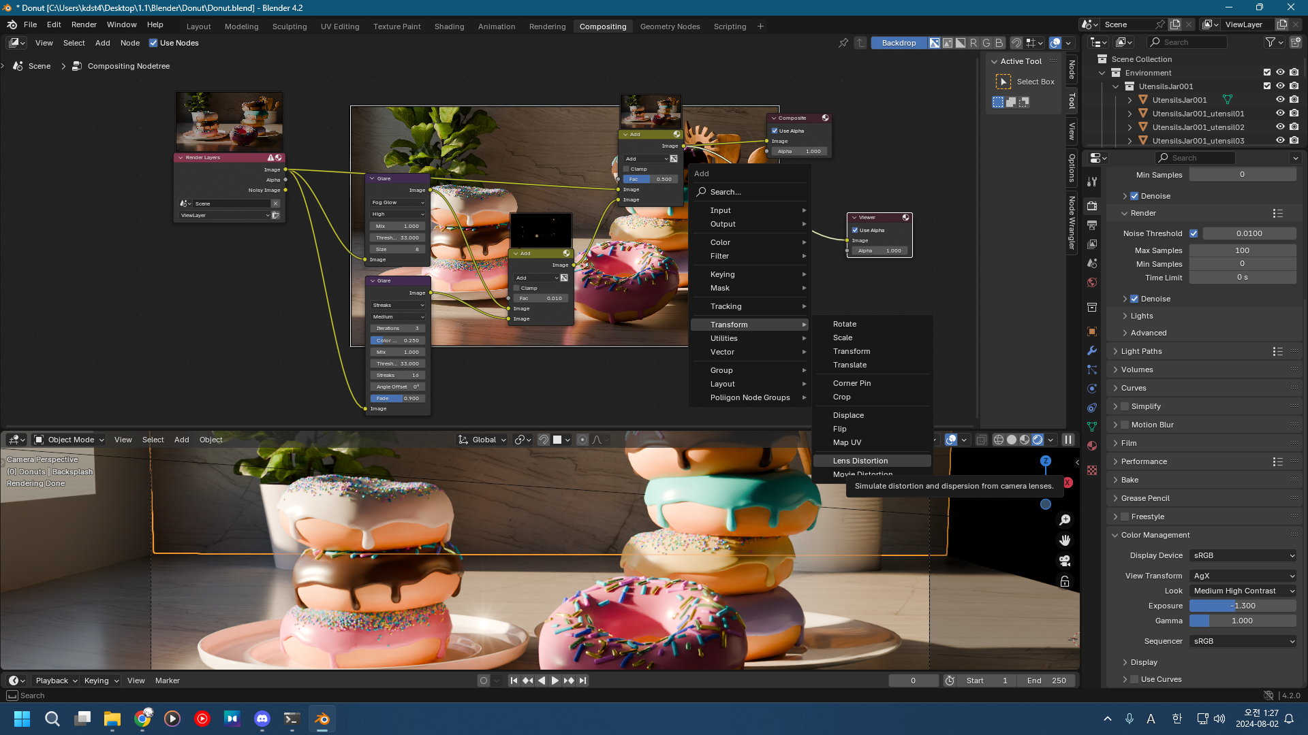Open the Object Data mesh properties icon
This screenshot has height=735, width=1308.
pyautogui.click(x=1092, y=427)
